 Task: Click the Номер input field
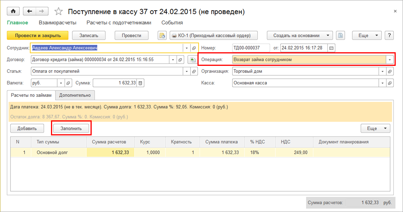pos(251,48)
